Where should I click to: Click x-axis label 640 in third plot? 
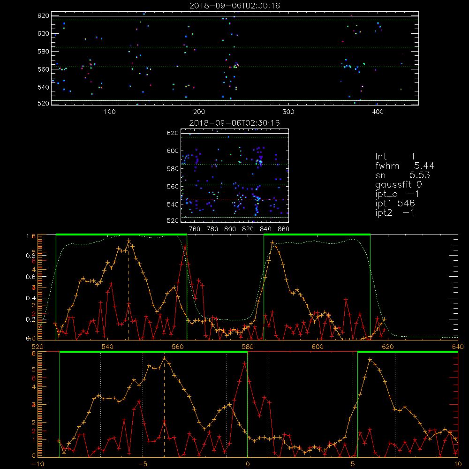458,347
